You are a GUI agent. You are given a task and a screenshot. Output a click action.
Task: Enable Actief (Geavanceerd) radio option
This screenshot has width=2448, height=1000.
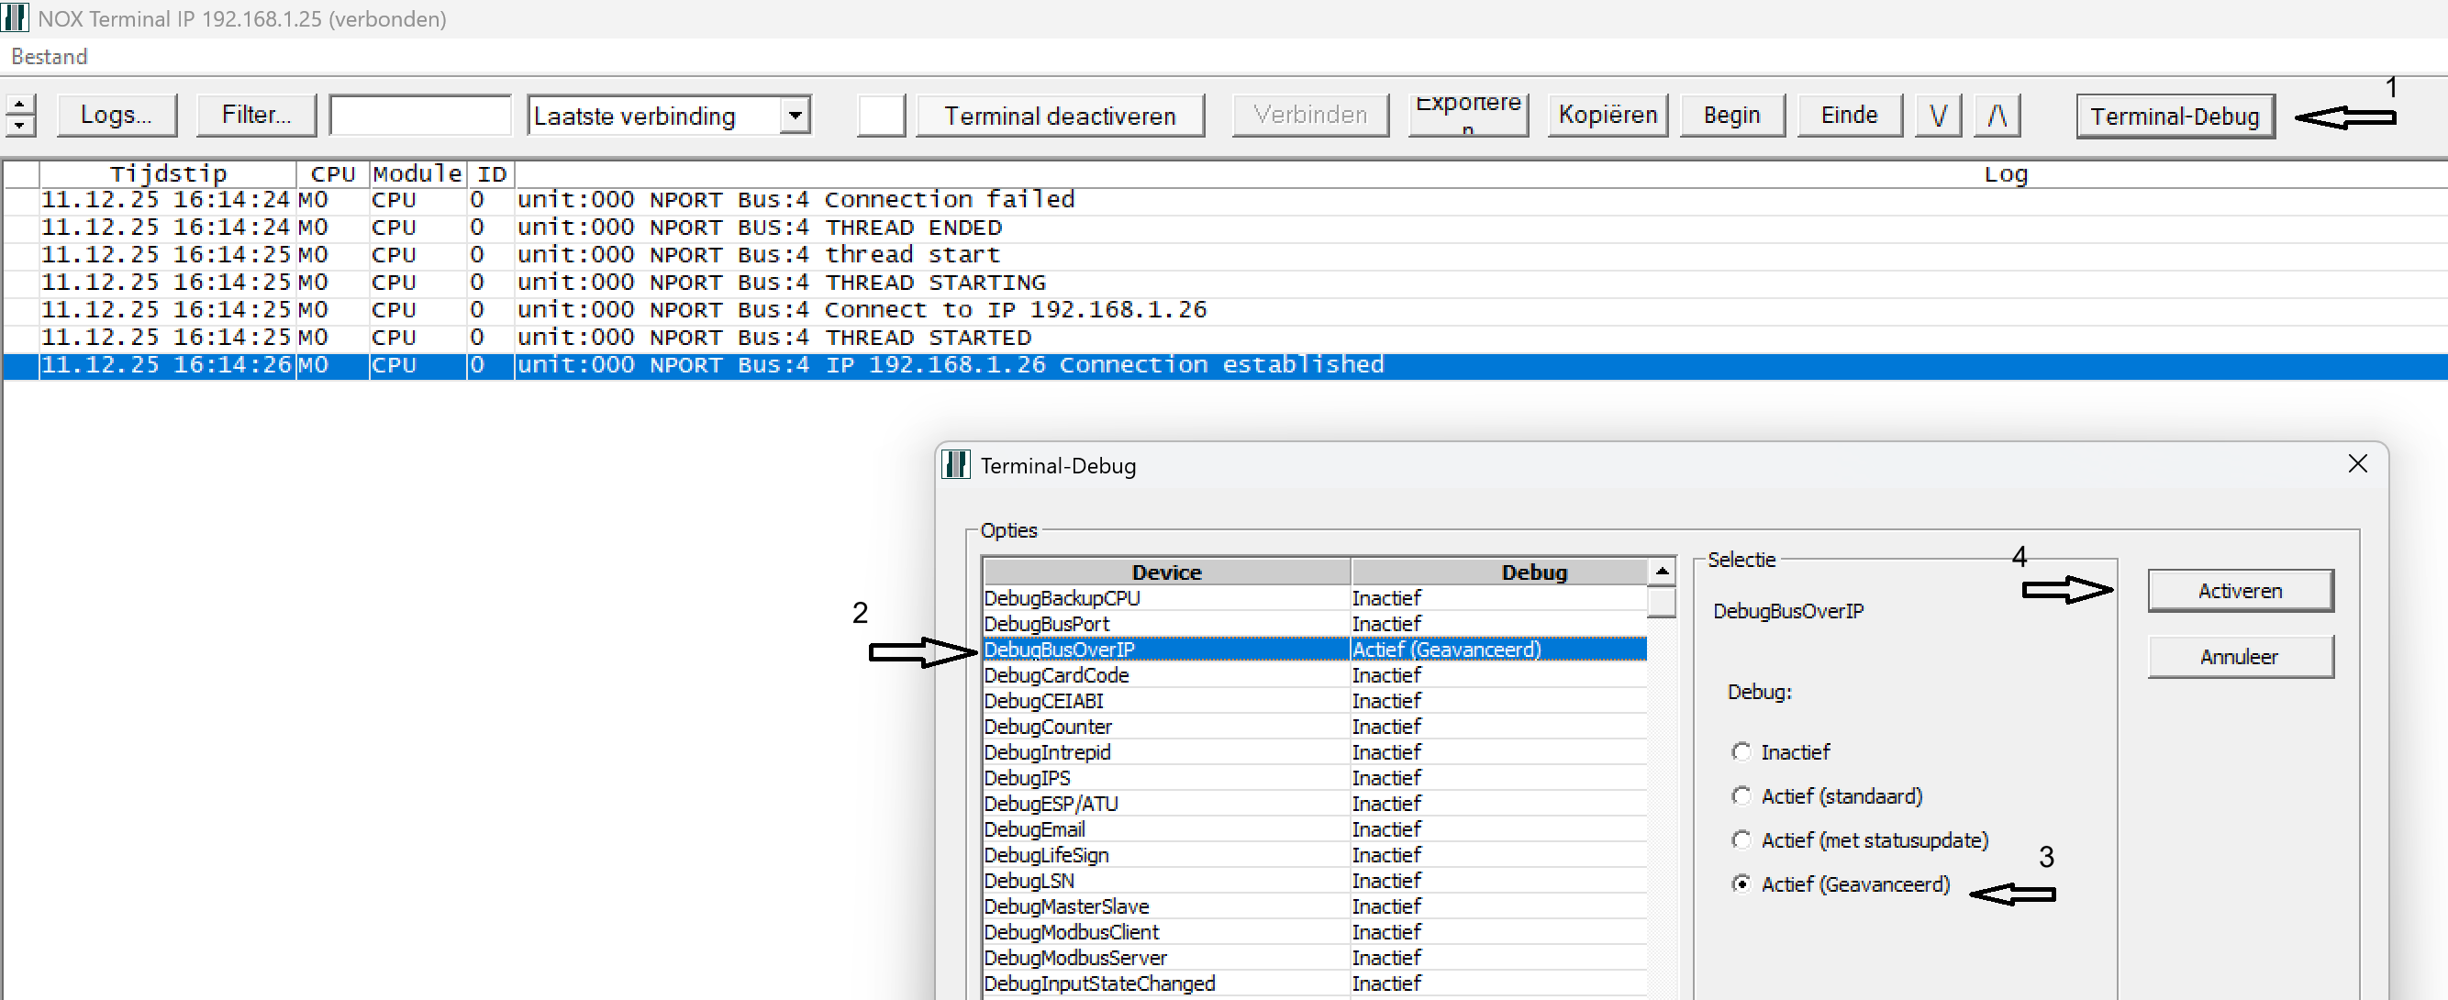[x=1741, y=884]
